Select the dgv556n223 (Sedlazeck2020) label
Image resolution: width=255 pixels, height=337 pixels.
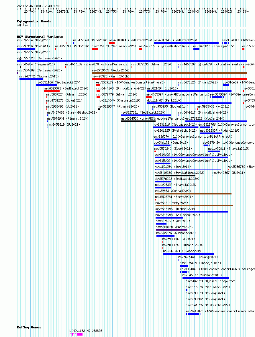pos(40,58)
